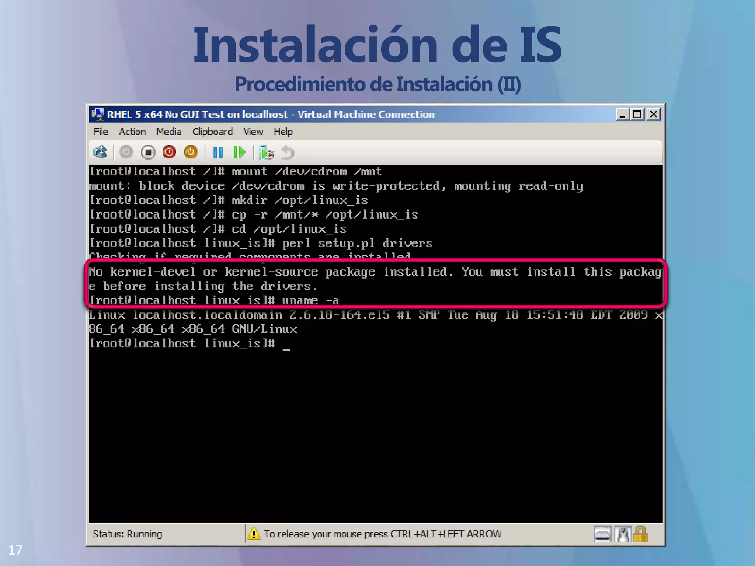Click the yellow warning triangle icon
This screenshot has width=755, height=566.
pos(254,534)
